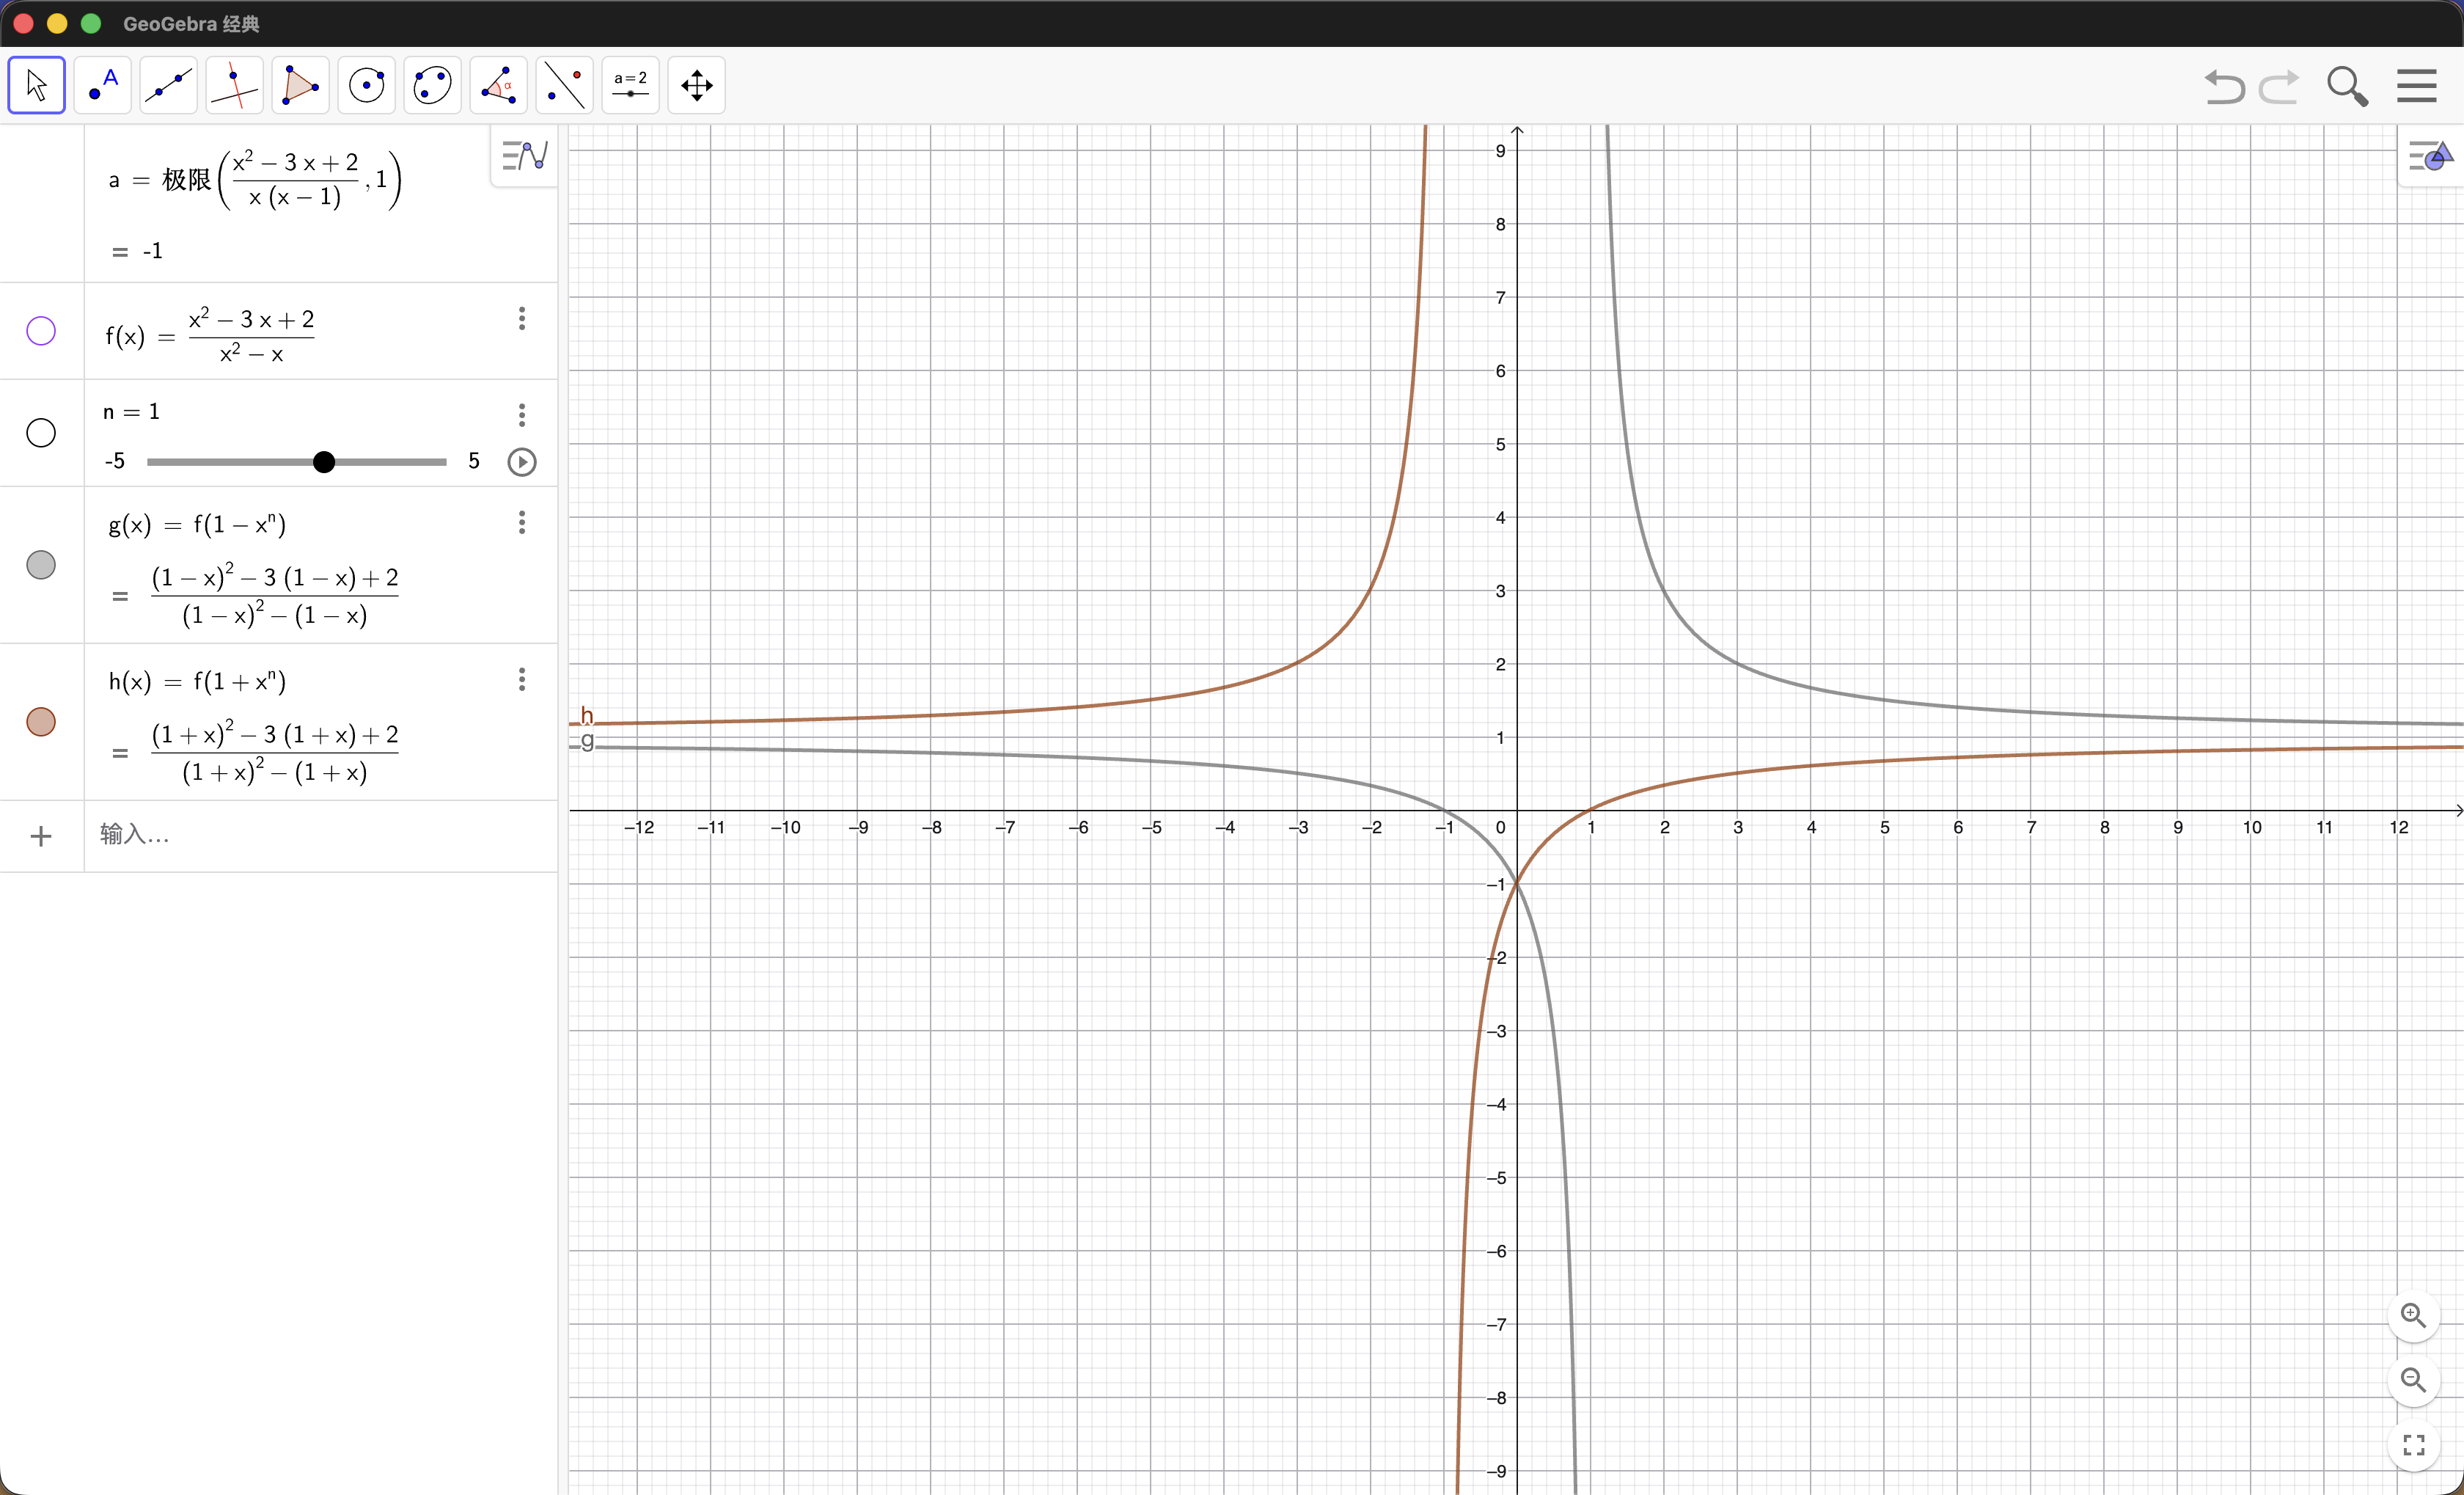Select the Slider tool in toolbar
This screenshot has height=1495, width=2464.
tap(630, 85)
